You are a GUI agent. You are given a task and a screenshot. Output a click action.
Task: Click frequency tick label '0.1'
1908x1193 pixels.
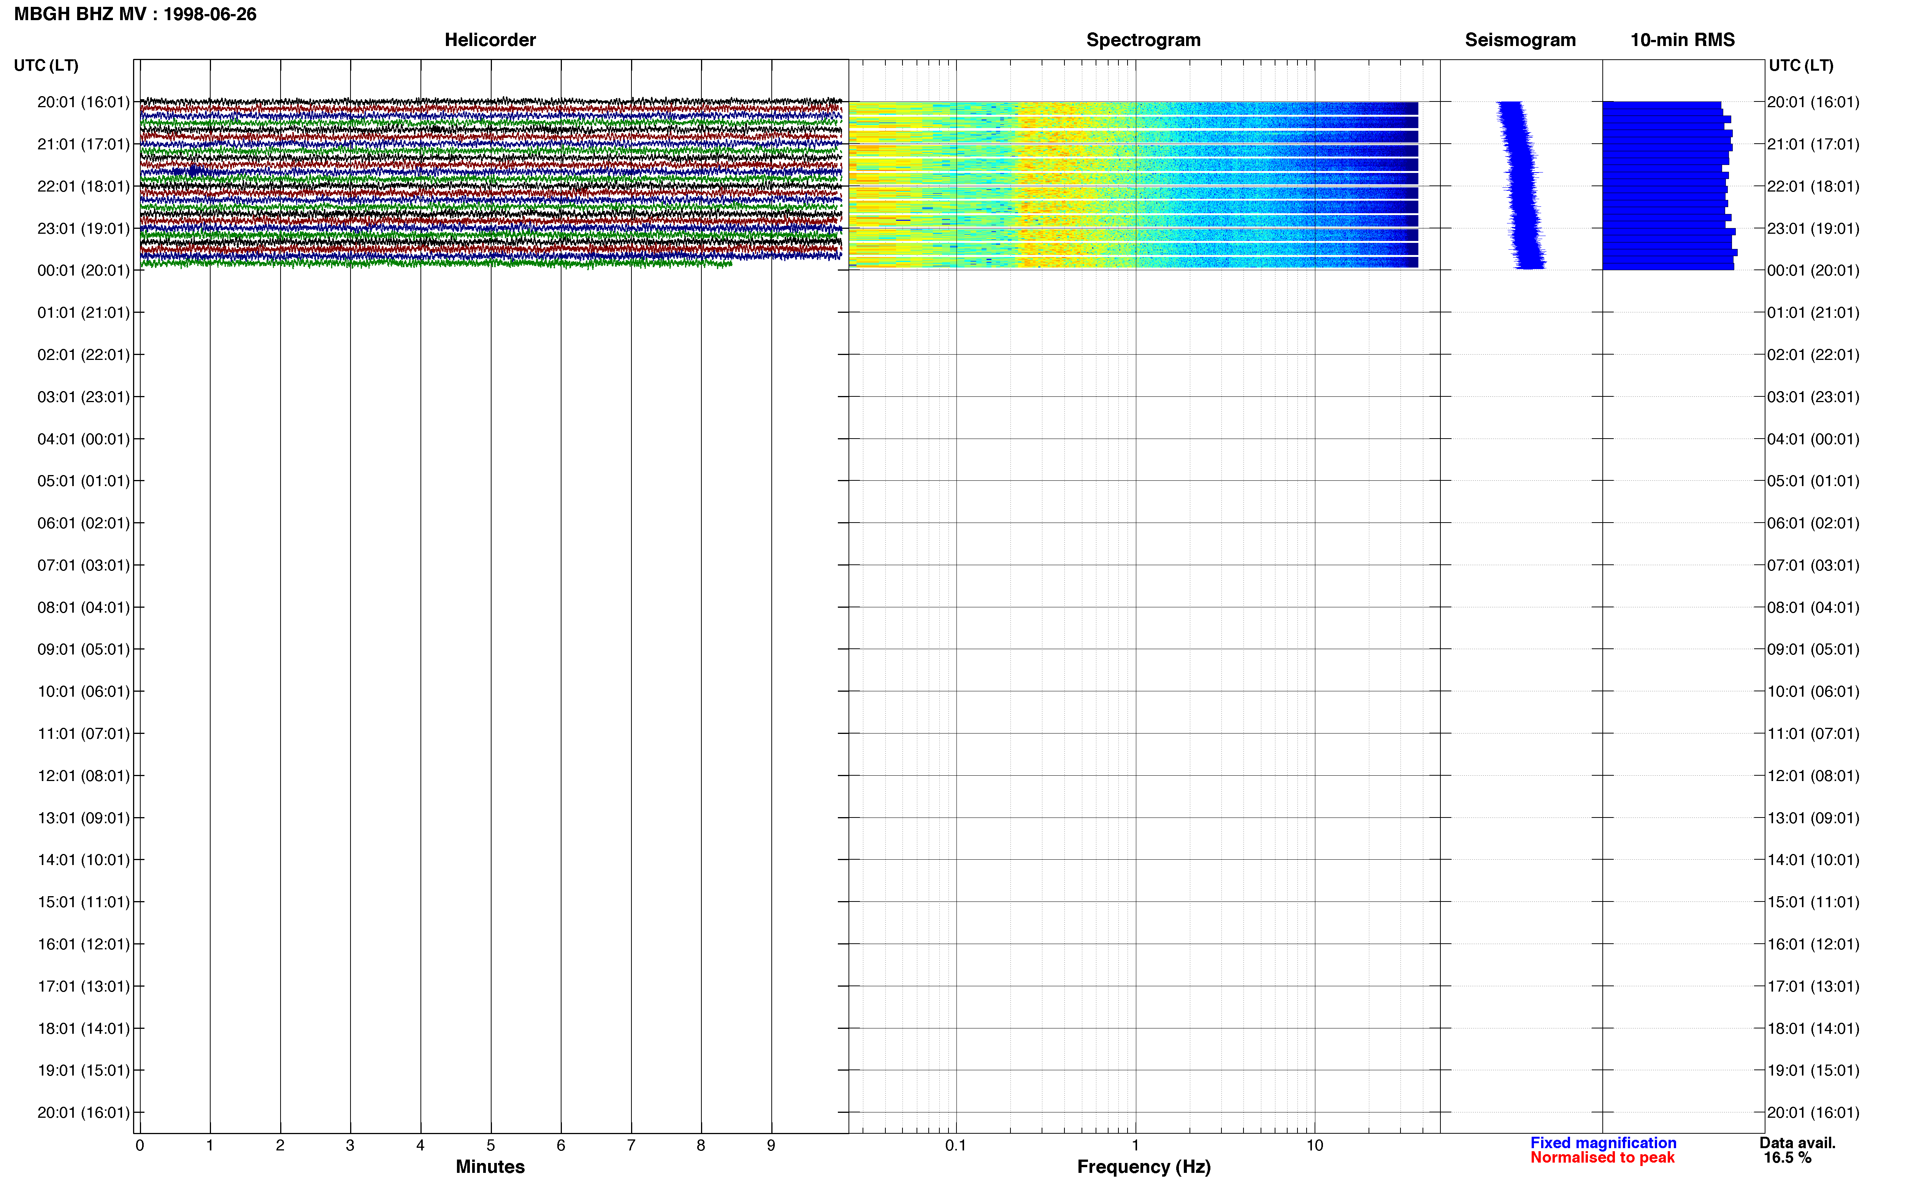pos(956,1145)
